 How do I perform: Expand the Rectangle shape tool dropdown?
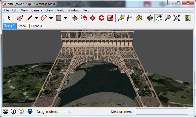(66, 18)
